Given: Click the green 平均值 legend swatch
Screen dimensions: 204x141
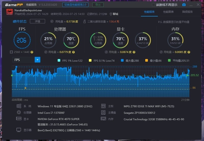Looking at the screenshot, I should click(x=169, y=60).
